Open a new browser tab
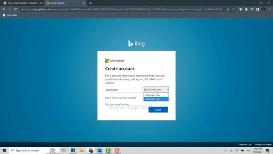This screenshot has height=154, width=273. pos(90,3)
